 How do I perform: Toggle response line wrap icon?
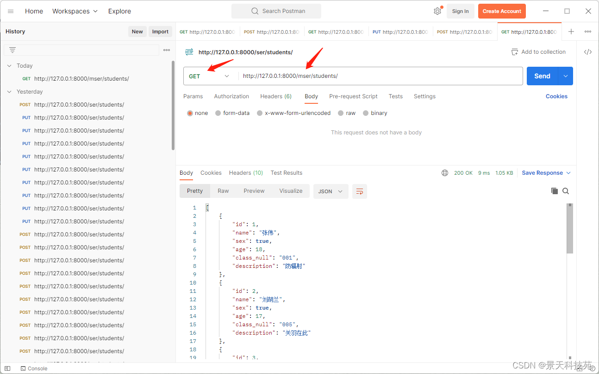[x=360, y=191]
